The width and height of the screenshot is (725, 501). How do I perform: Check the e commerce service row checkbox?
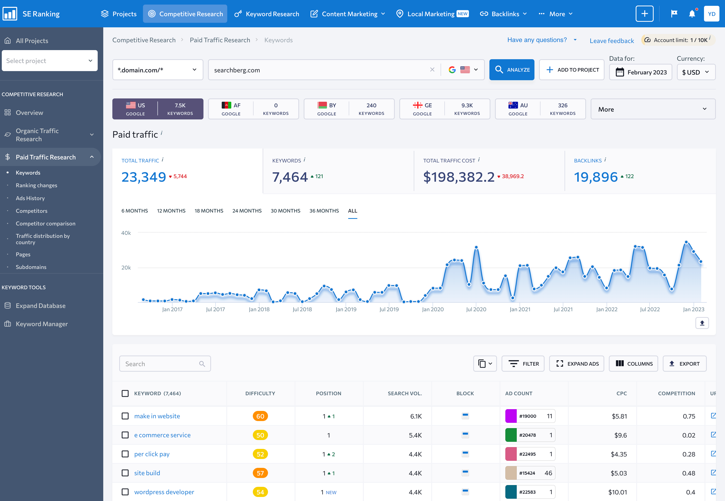click(125, 435)
